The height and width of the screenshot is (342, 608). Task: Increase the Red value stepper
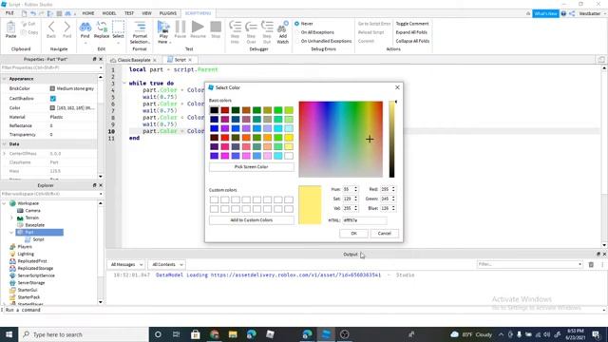click(x=393, y=188)
